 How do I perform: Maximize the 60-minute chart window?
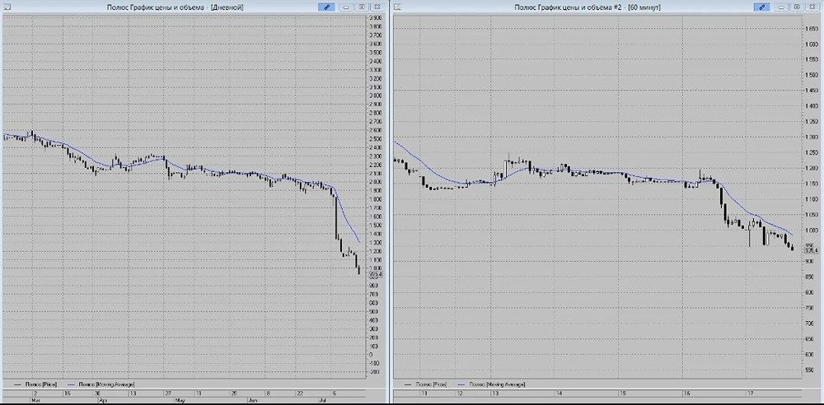click(797, 7)
